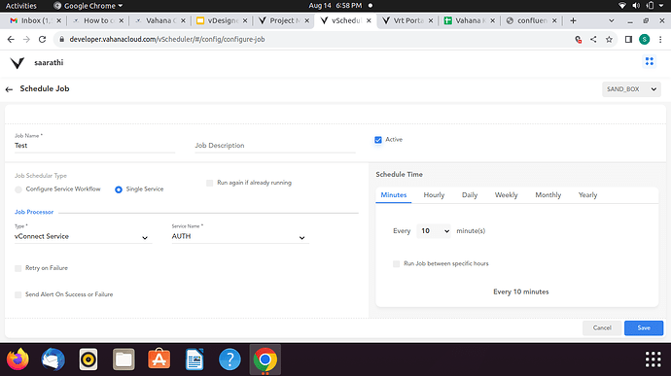Open the apps grid icon in header
This screenshot has width=671, height=376.
[650, 61]
